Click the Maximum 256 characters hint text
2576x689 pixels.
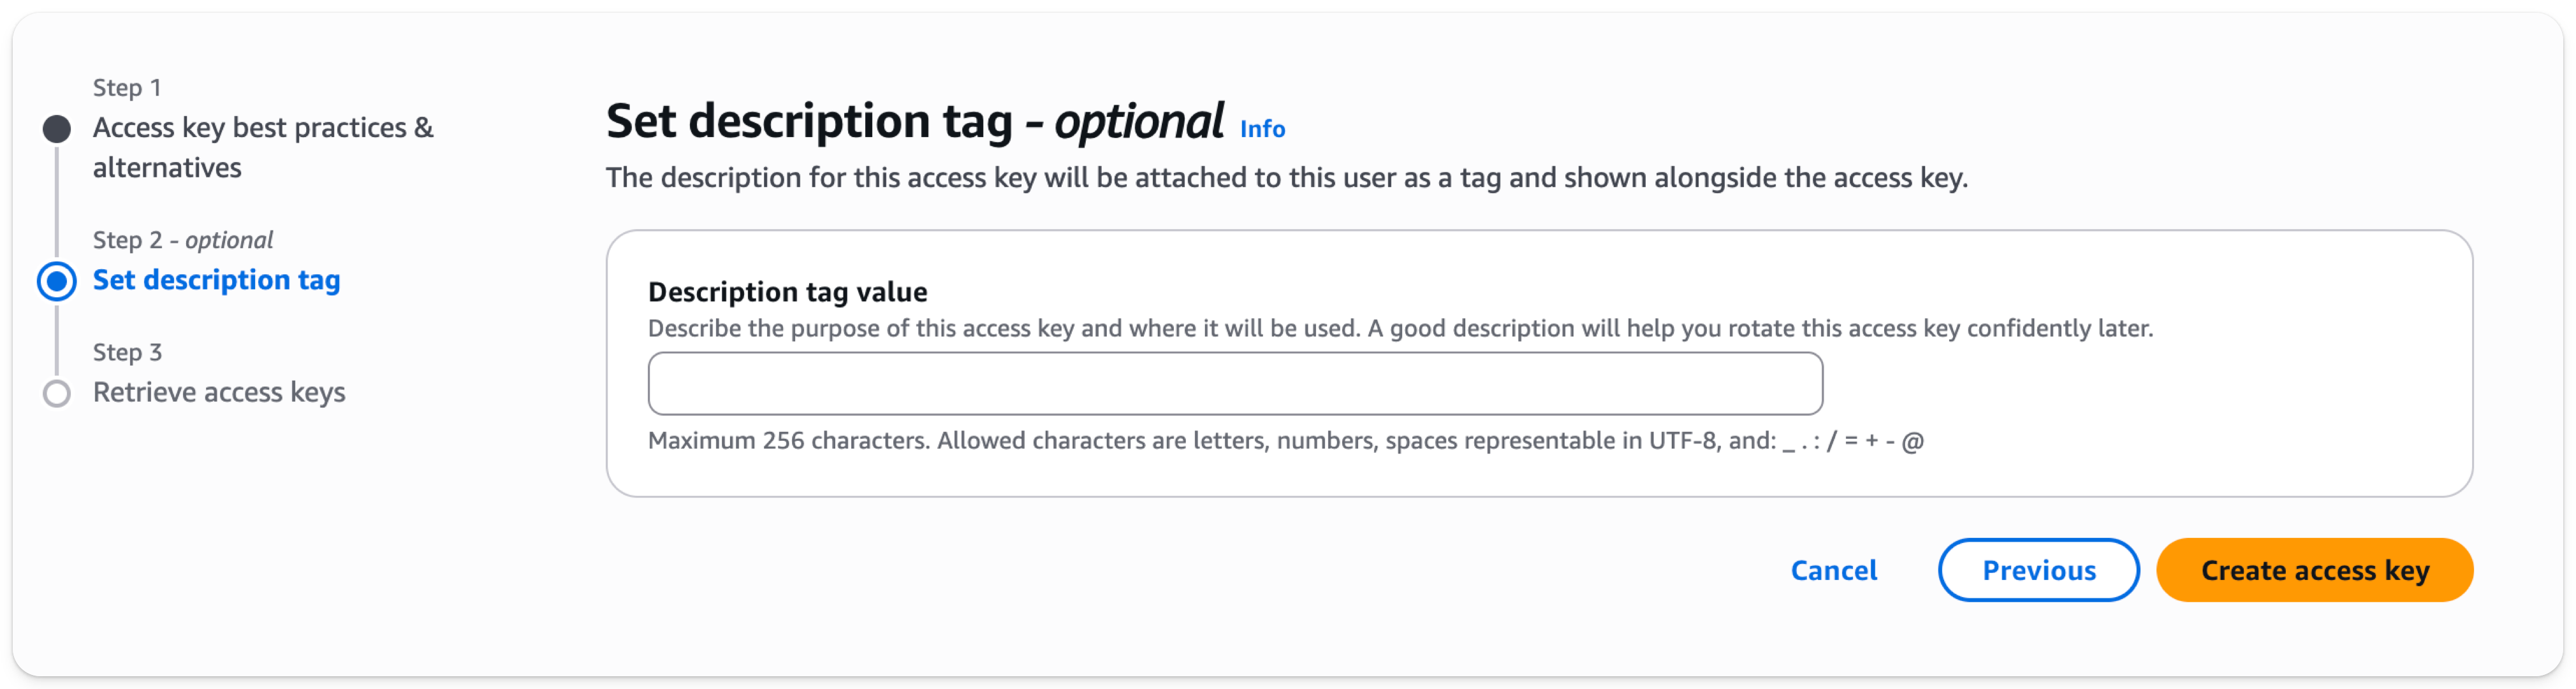[1285, 440]
